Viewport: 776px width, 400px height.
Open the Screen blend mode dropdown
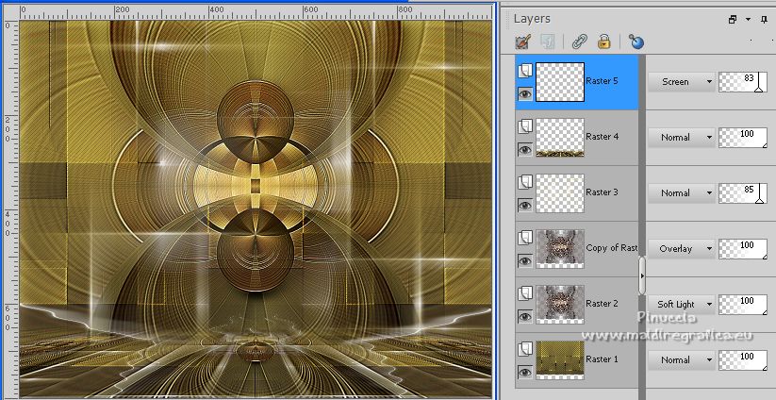(x=682, y=82)
